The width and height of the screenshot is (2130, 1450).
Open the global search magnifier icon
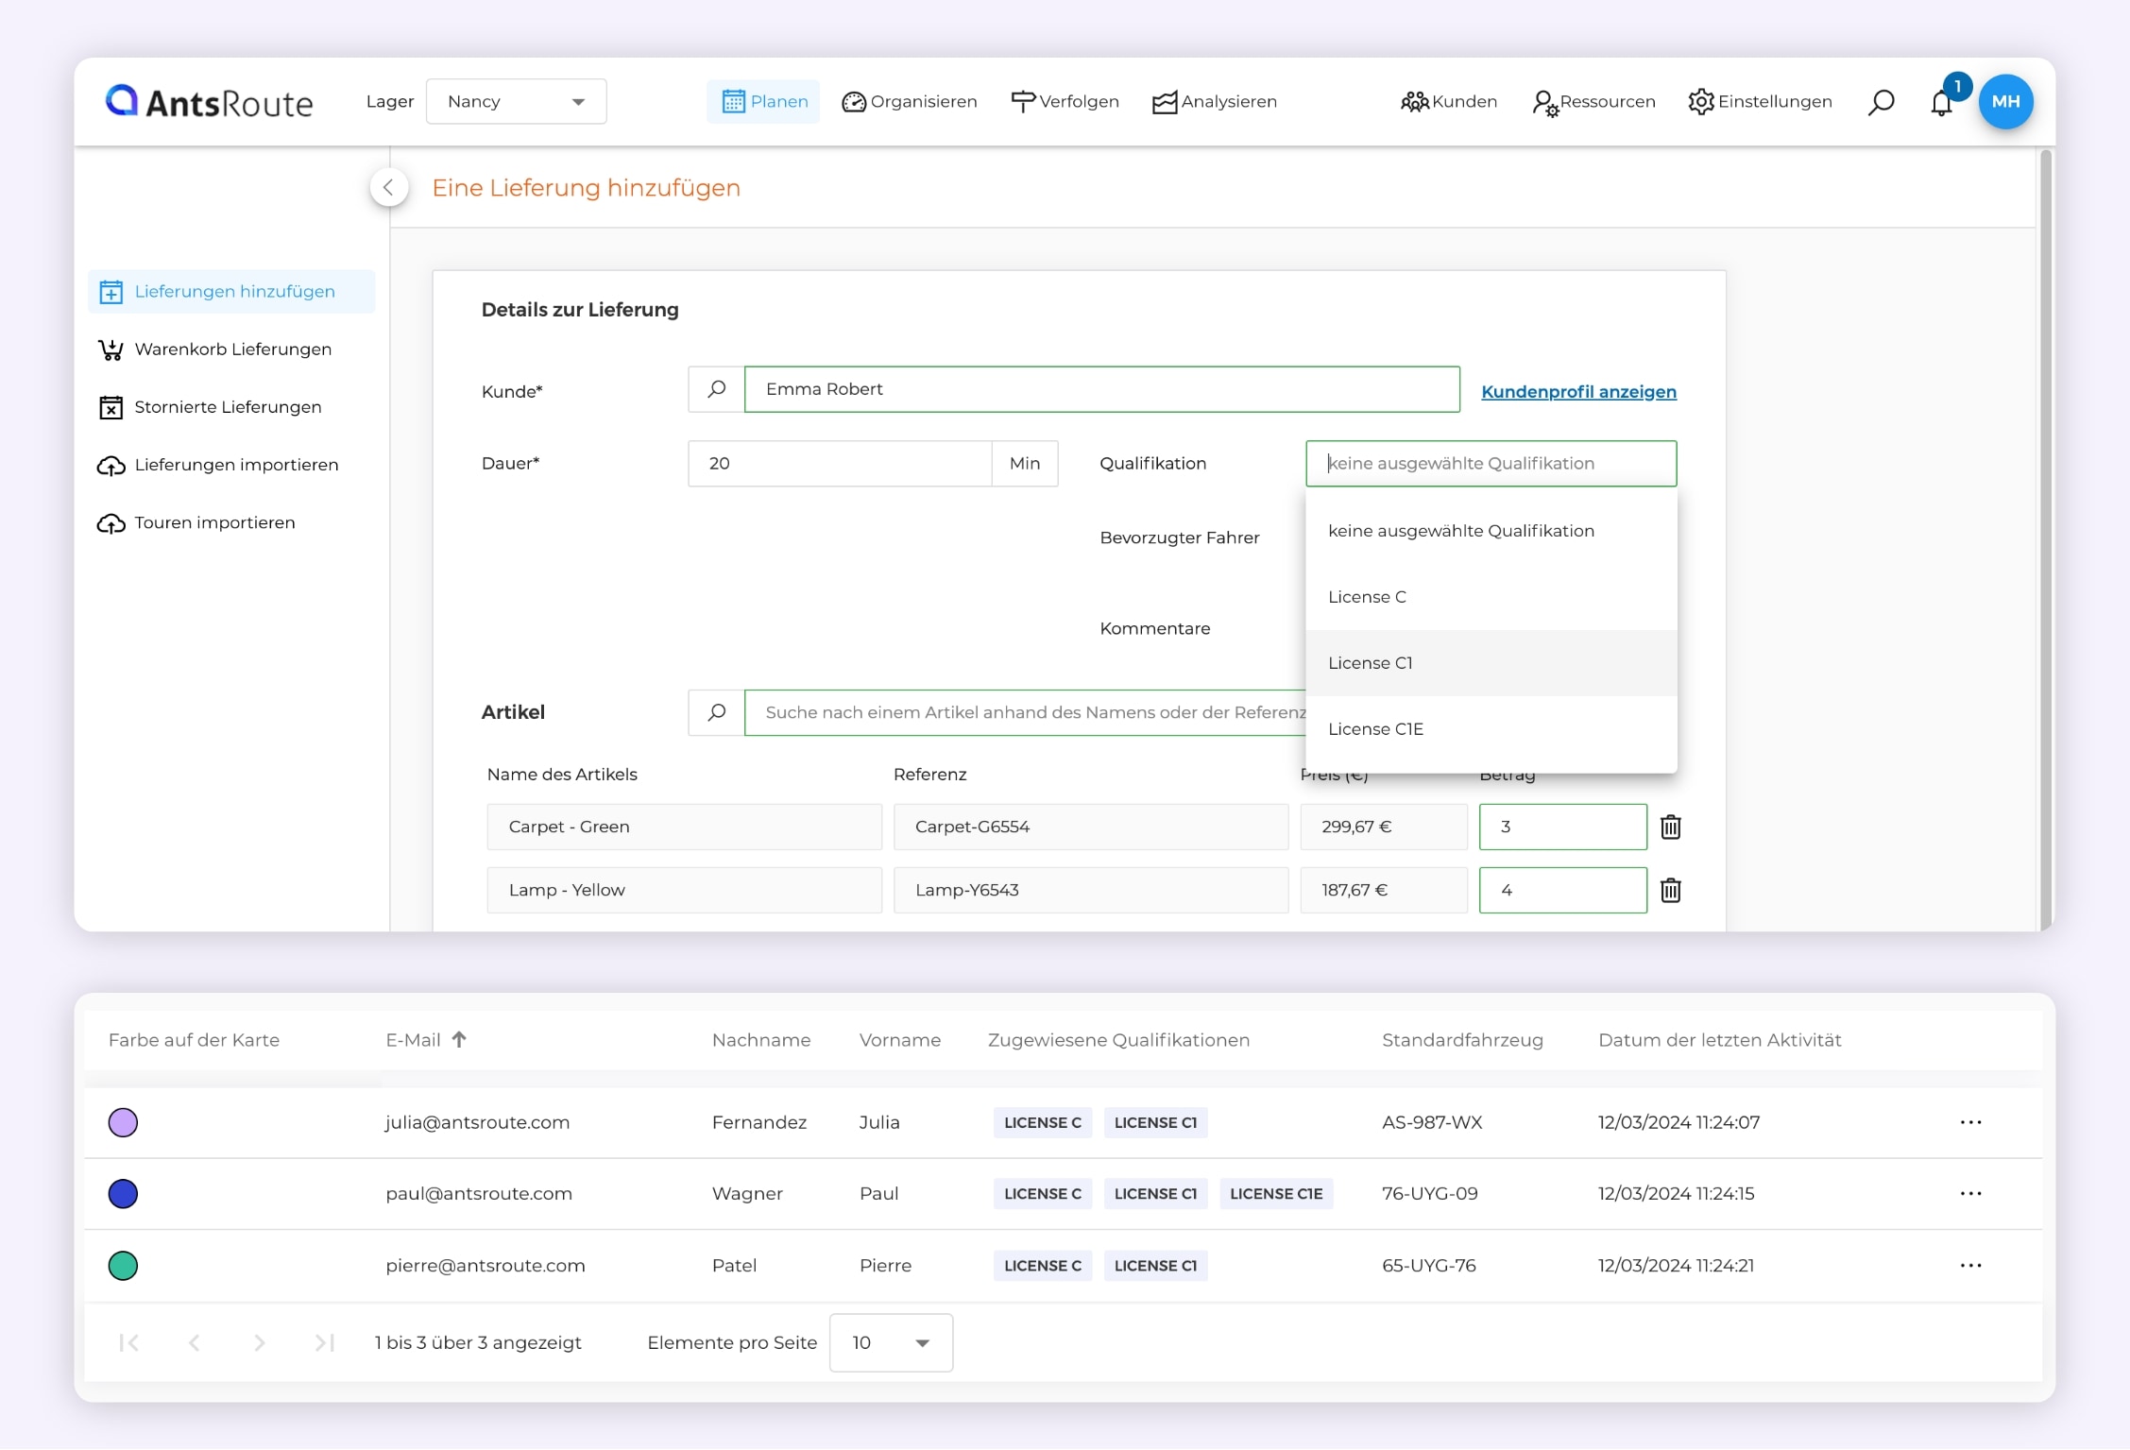tap(1880, 102)
